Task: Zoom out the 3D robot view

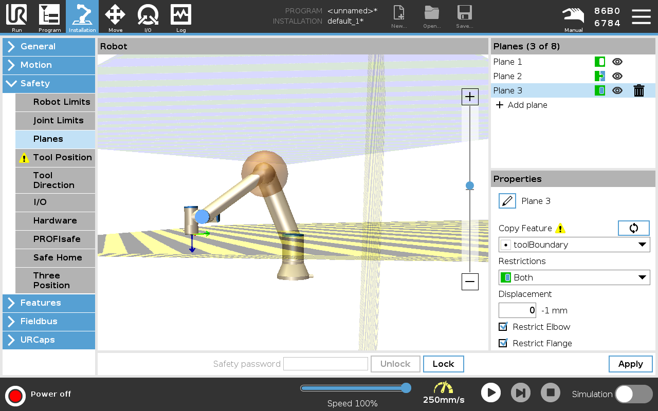Action: click(x=470, y=282)
